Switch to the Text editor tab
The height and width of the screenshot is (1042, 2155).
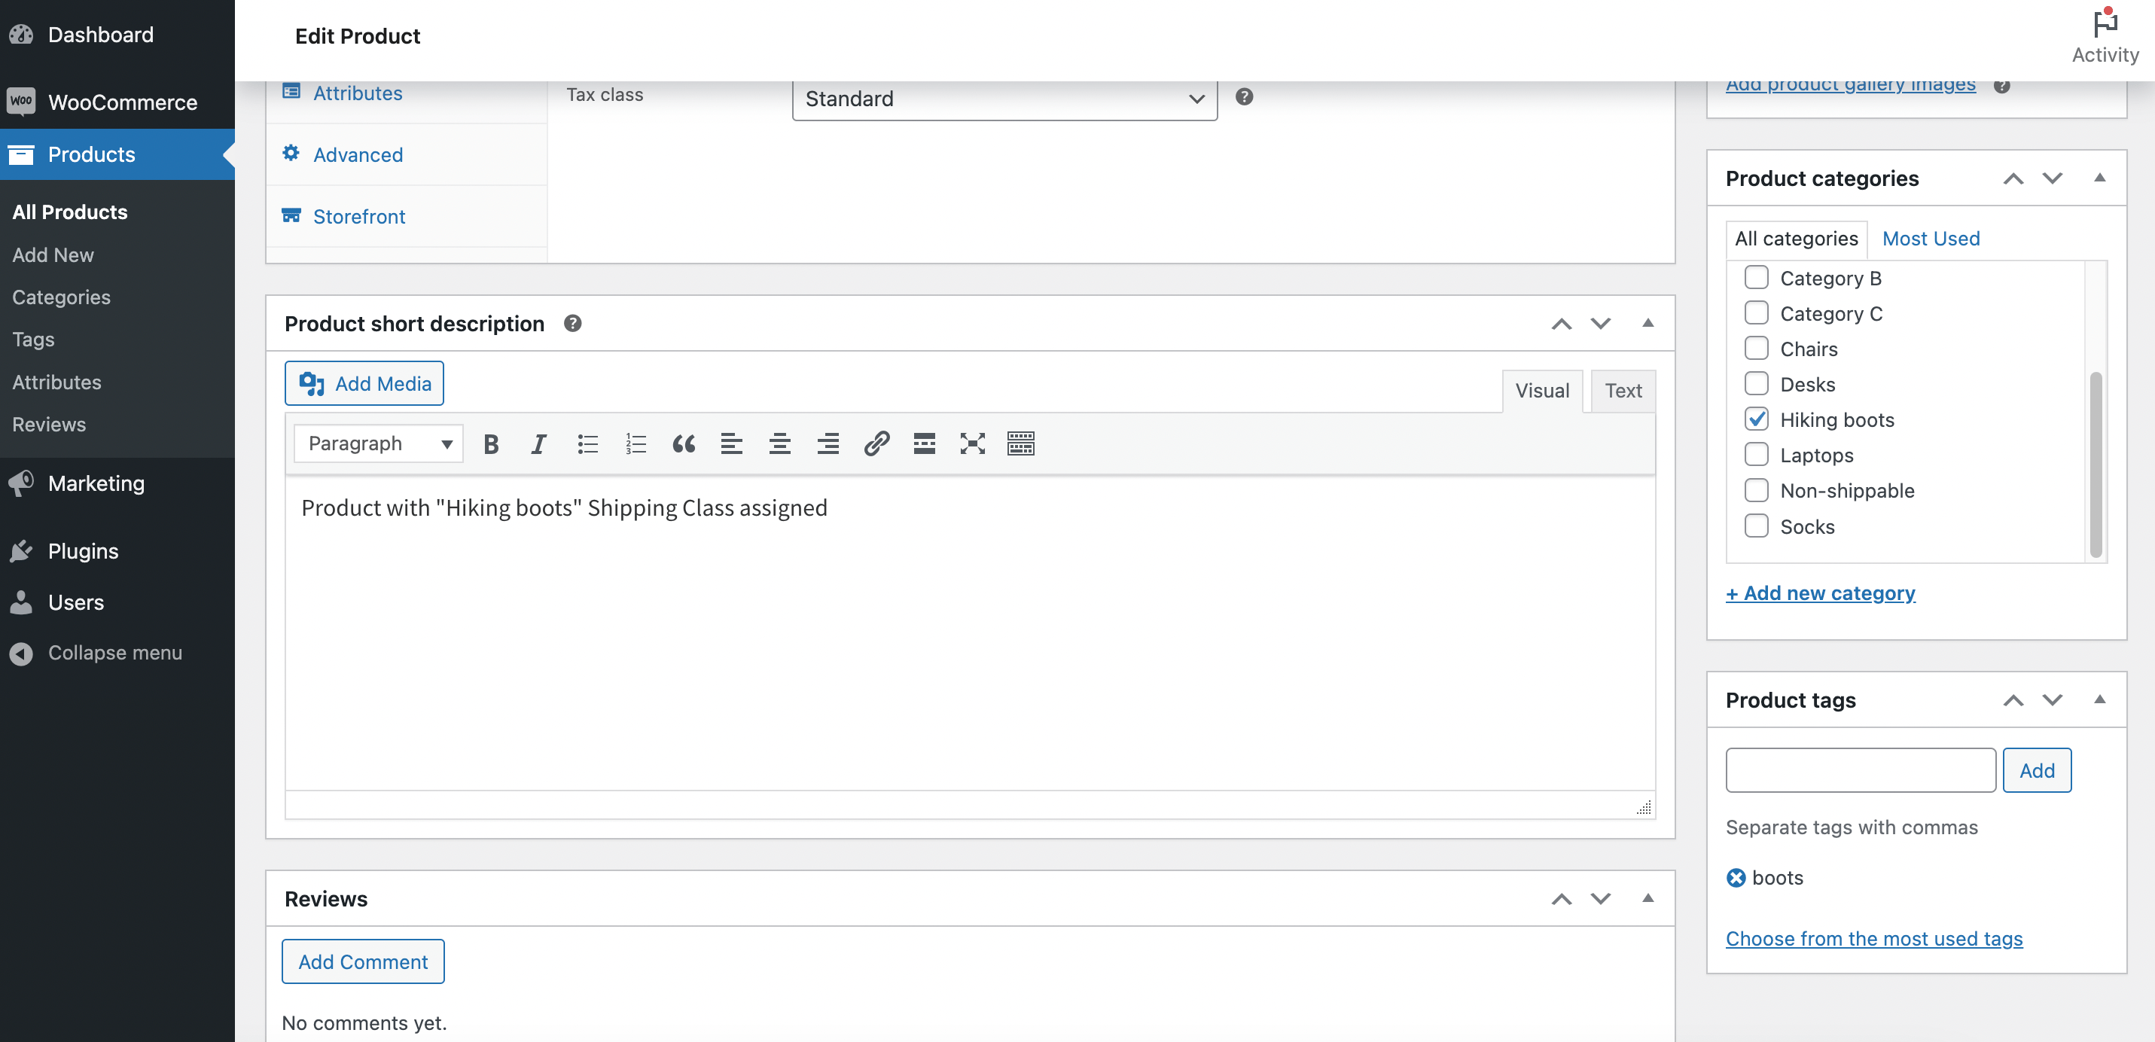[1622, 389]
